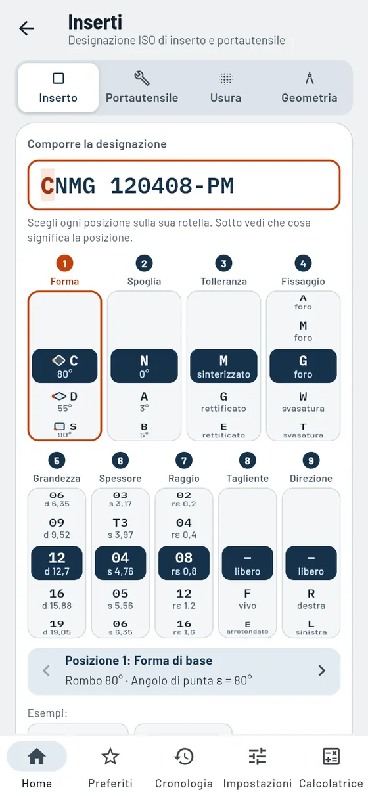Click the CNMG 120408-PM designation field
The width and height of the screenshot is (368, 796).
184,185
